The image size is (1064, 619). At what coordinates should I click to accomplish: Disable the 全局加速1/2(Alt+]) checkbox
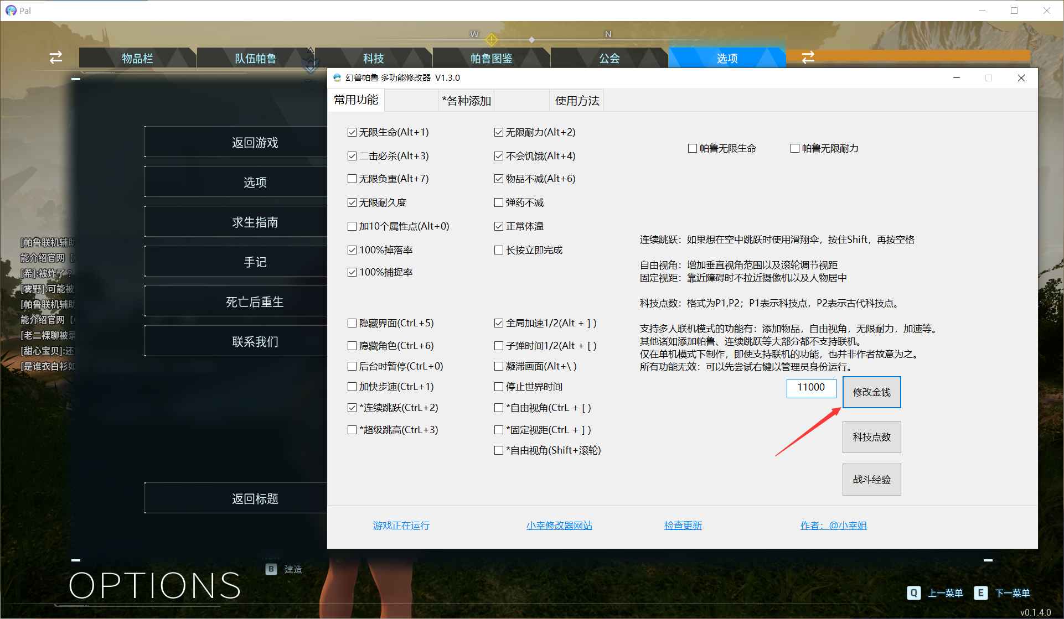(x=498, y=322)
